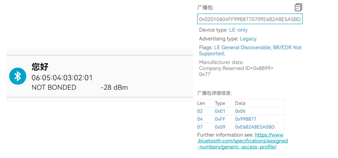Select the 您好 device name
338x158 pixels.
(40, 67)
